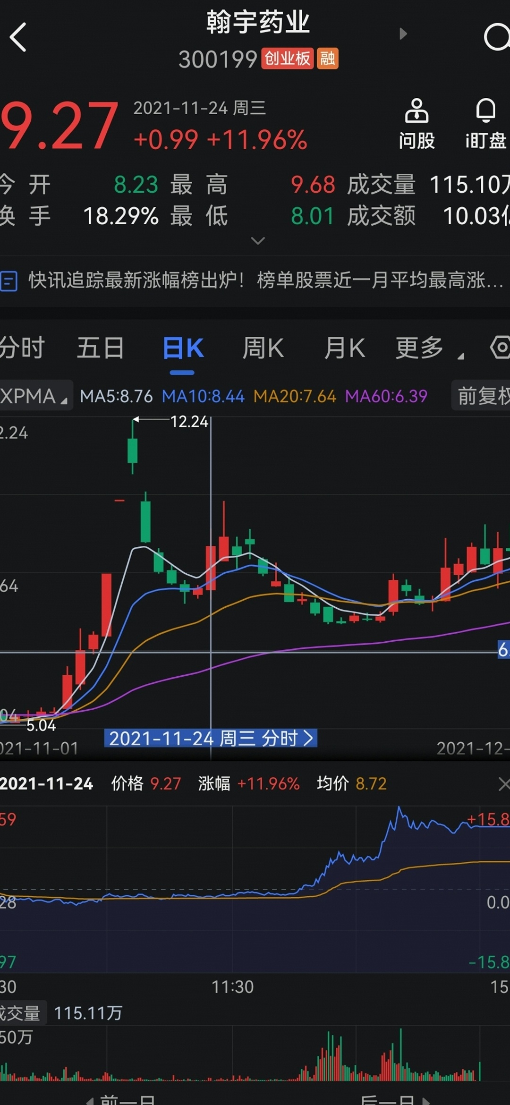Open the XPMA indicator dropdown

(x=35, y=396)
